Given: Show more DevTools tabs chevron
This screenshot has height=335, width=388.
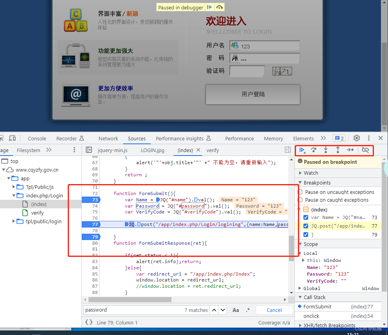Looking at the screenshot, I should [323, 138].
